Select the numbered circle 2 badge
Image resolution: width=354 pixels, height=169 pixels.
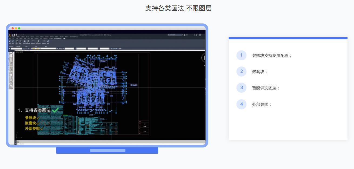point(241,72)
